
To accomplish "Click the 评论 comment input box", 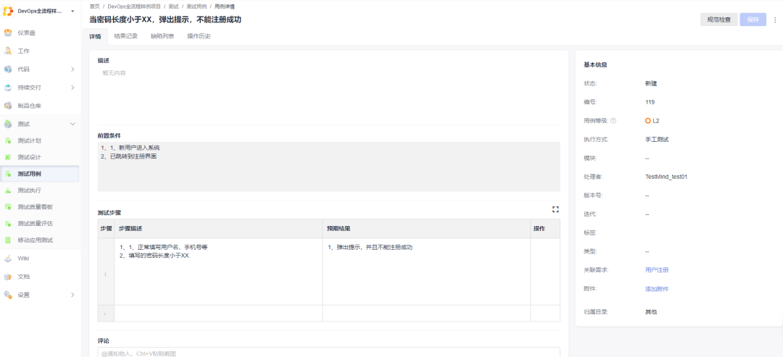I will pos(328,353).
